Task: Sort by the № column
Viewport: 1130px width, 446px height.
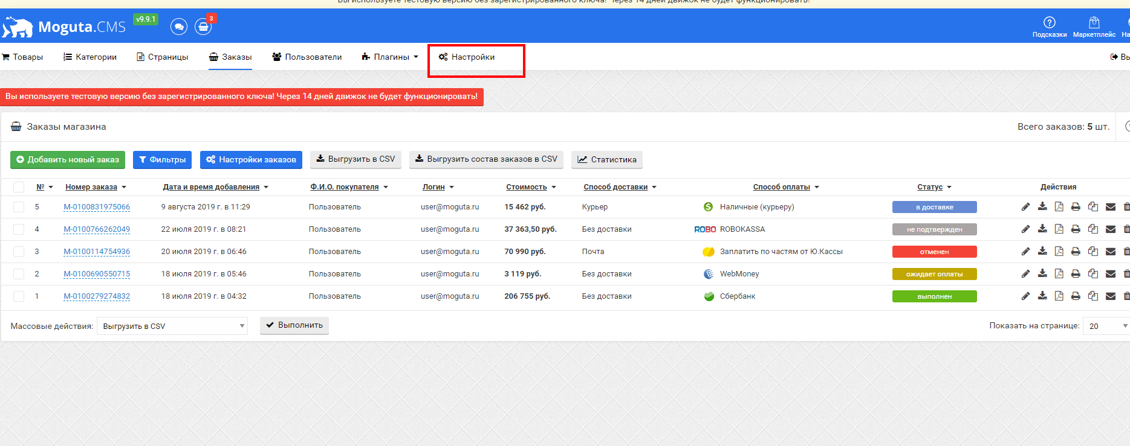Action: point(45,187)
